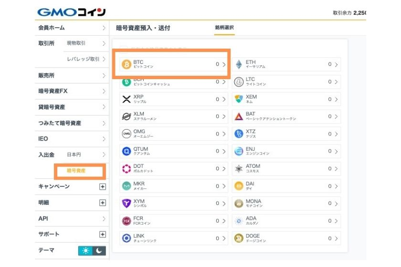The width and height of the screenshot is (401, 267).
Task: Click the chevron on the BTC row
Action: [224, 64]
